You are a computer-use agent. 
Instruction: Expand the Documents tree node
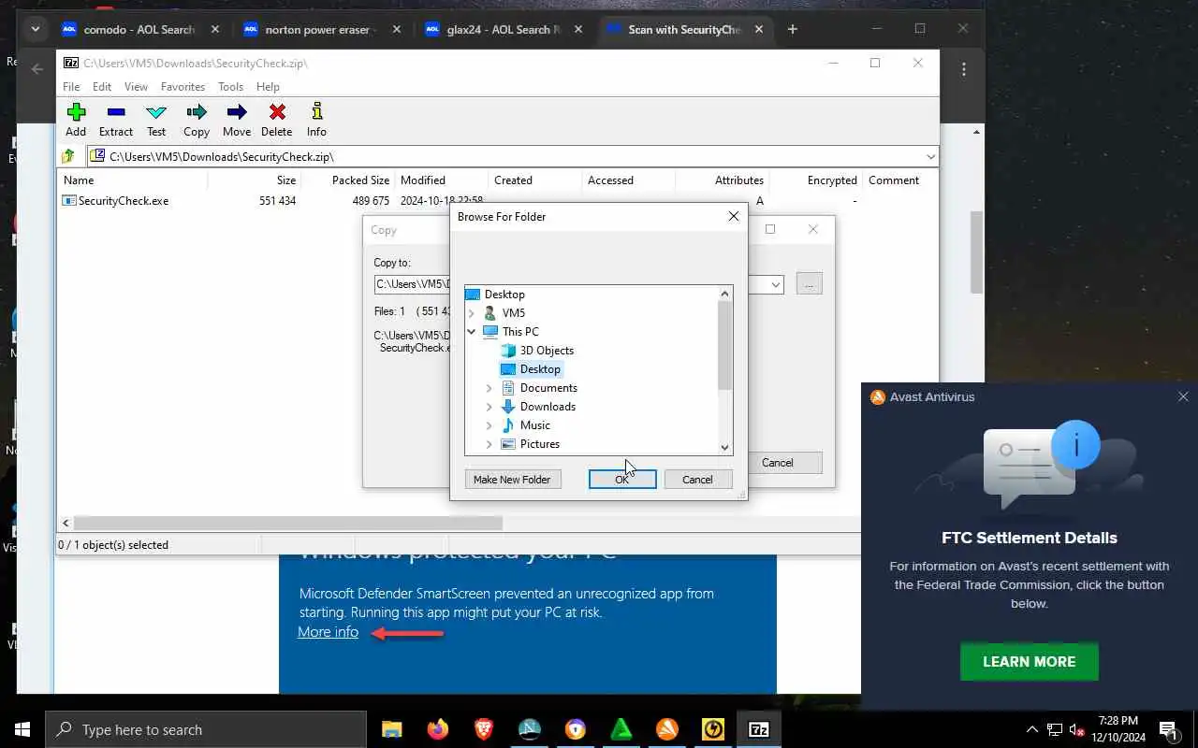pos(489,388)
